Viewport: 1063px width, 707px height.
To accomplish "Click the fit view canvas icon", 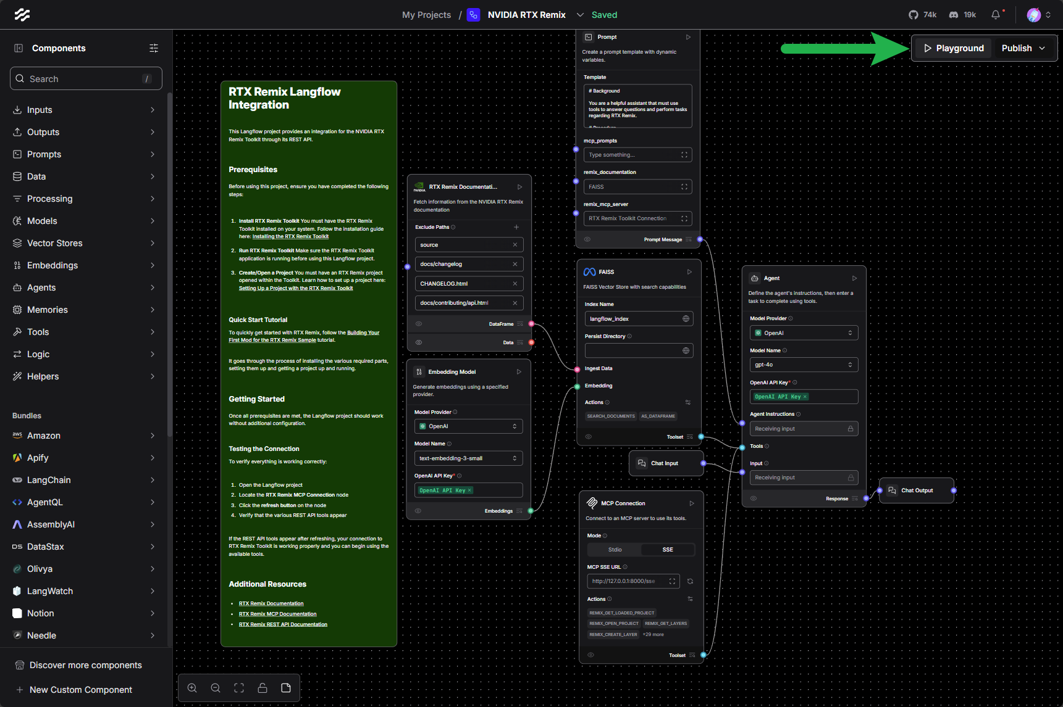I will click(239, 688).
